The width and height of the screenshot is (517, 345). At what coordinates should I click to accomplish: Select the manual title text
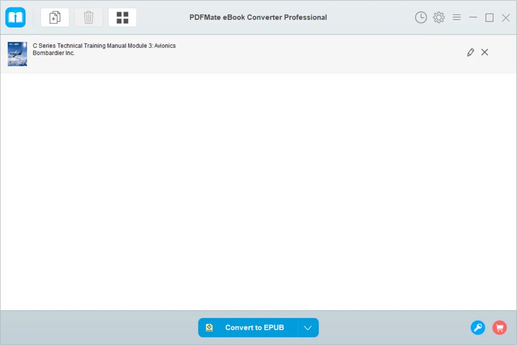104,46
